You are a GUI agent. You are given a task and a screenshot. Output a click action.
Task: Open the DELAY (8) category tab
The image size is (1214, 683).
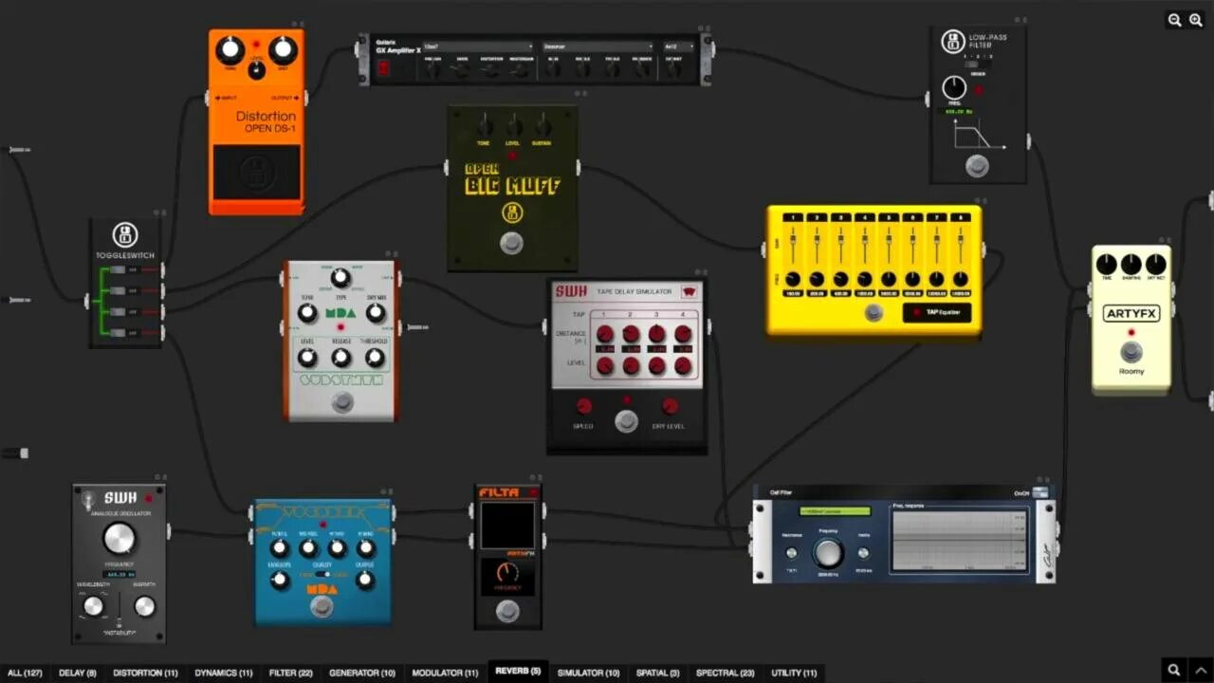[x=78, y=673]
